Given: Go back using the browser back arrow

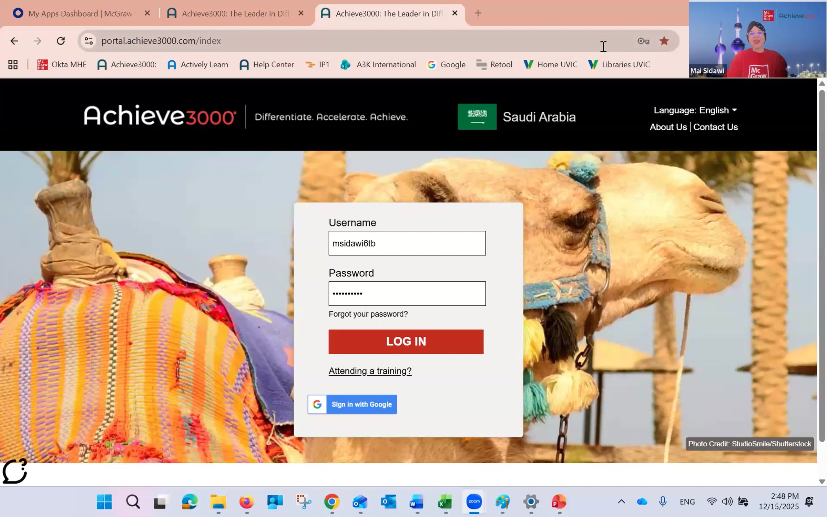Looking at the screenshot, I should click(14, 41).
